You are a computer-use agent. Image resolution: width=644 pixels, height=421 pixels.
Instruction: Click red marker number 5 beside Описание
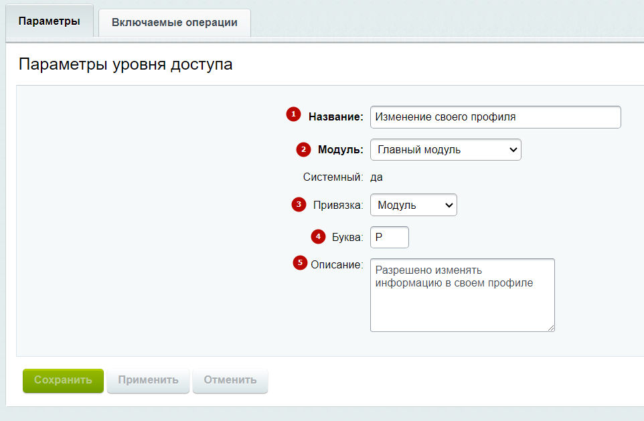point(300,263)
